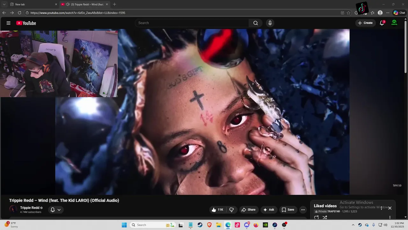Close the New tab browser tab
The image size is (408, 230).
click(x=56, y=4)
